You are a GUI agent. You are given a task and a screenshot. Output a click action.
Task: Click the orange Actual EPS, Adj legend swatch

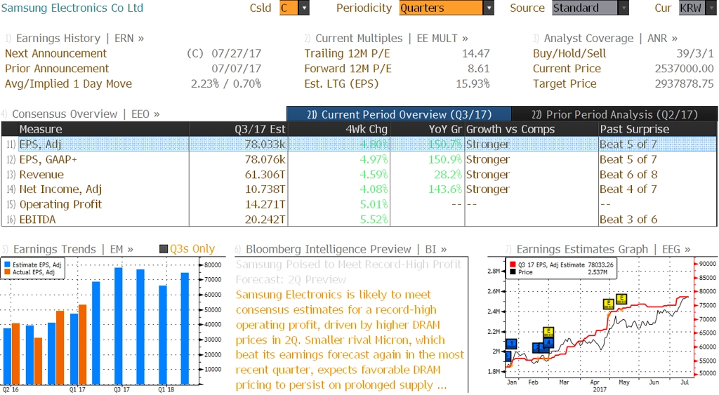(x=7, y=272)
